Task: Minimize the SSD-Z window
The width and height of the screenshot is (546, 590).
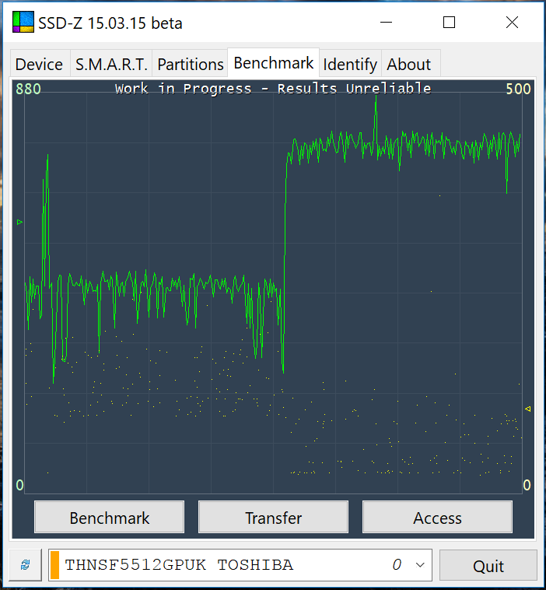Action: tap(387, 23)
